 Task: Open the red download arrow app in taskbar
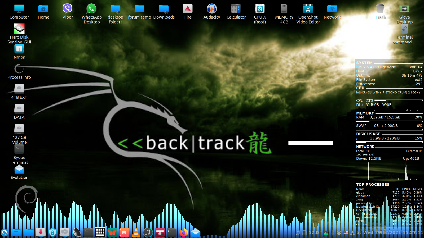point(41,232)
